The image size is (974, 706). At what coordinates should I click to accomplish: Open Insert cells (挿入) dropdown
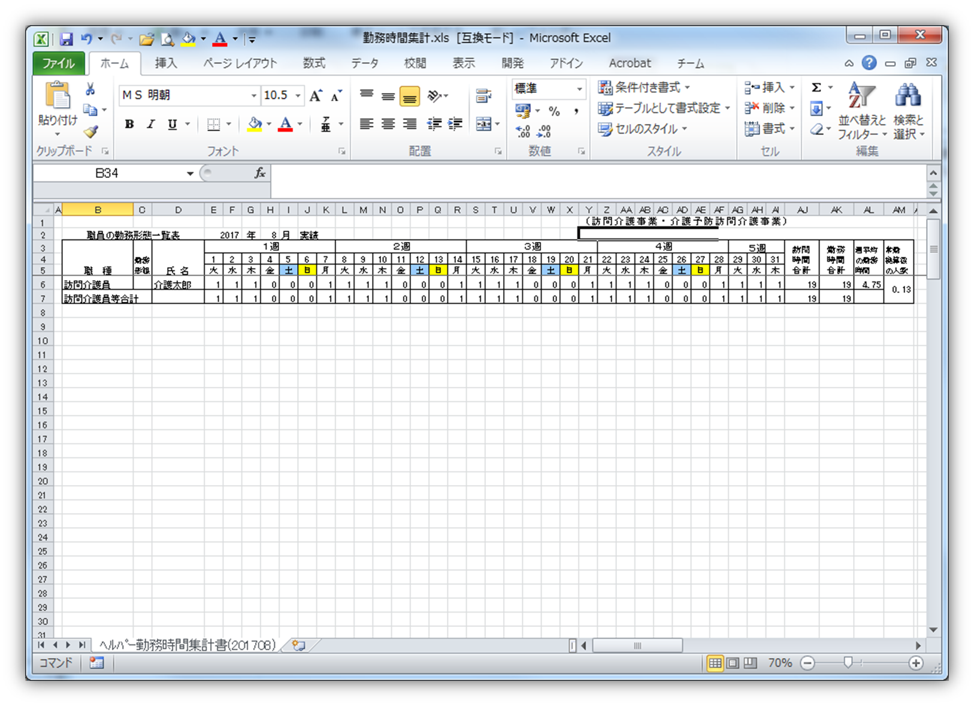pyautogui.click(x=769, y=87)
